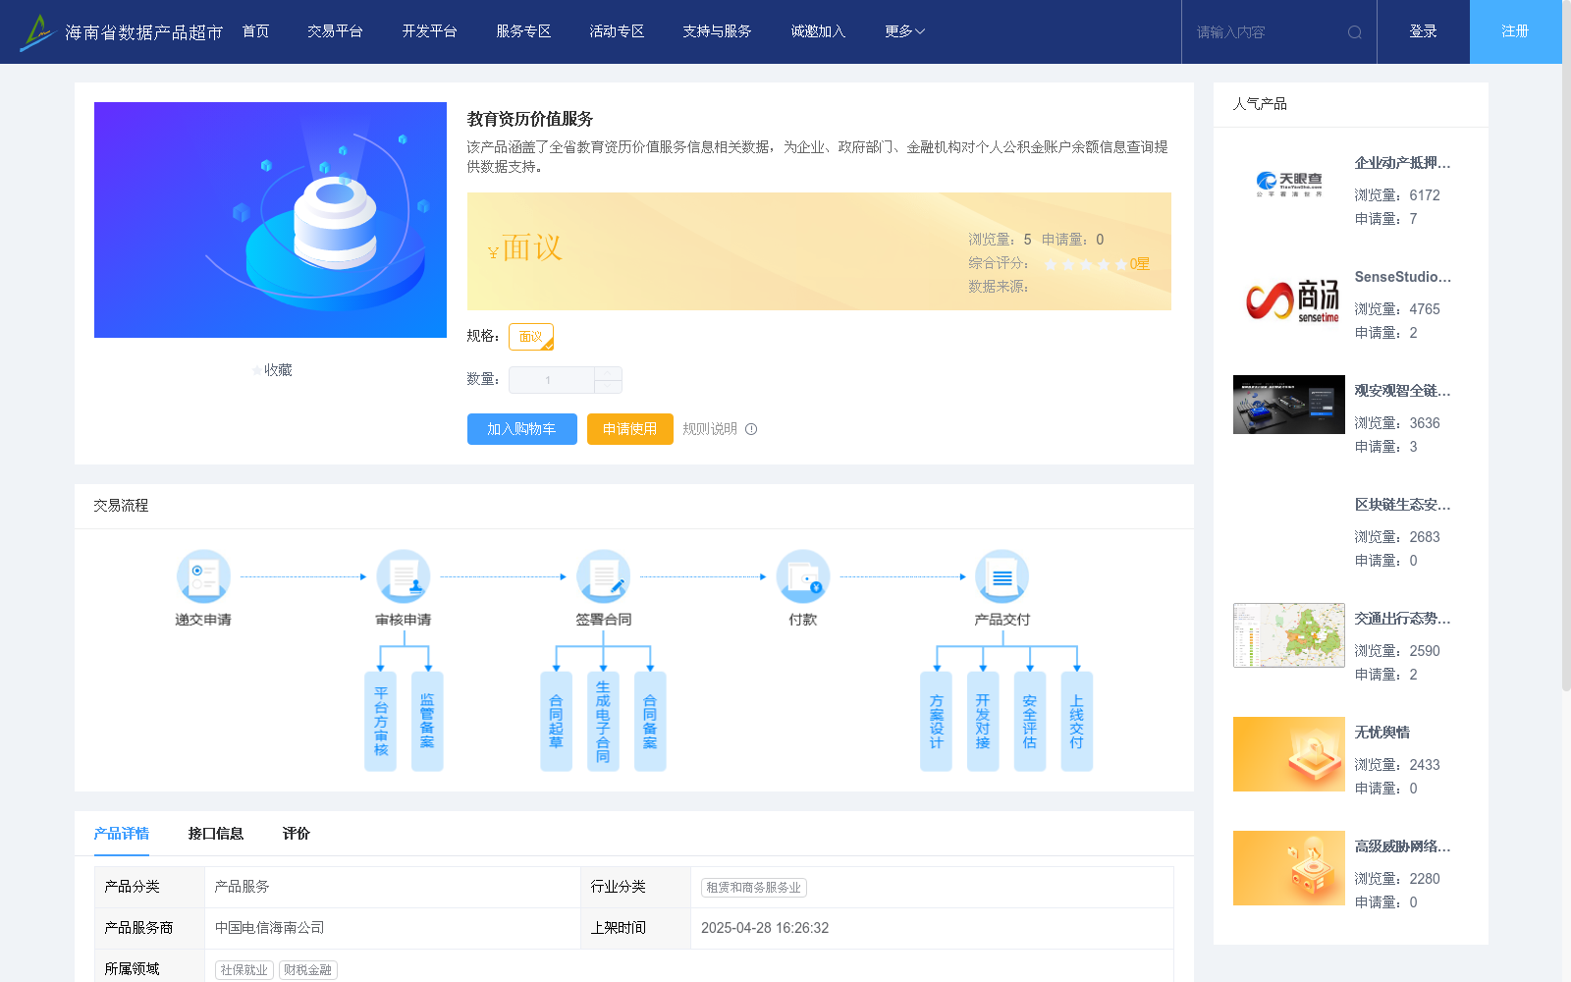Open the 支持与服务 menu item

coord(717,31)
